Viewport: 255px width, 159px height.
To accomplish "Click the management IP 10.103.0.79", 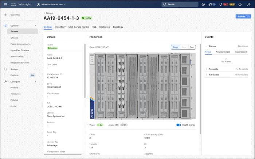I will 52,78.
